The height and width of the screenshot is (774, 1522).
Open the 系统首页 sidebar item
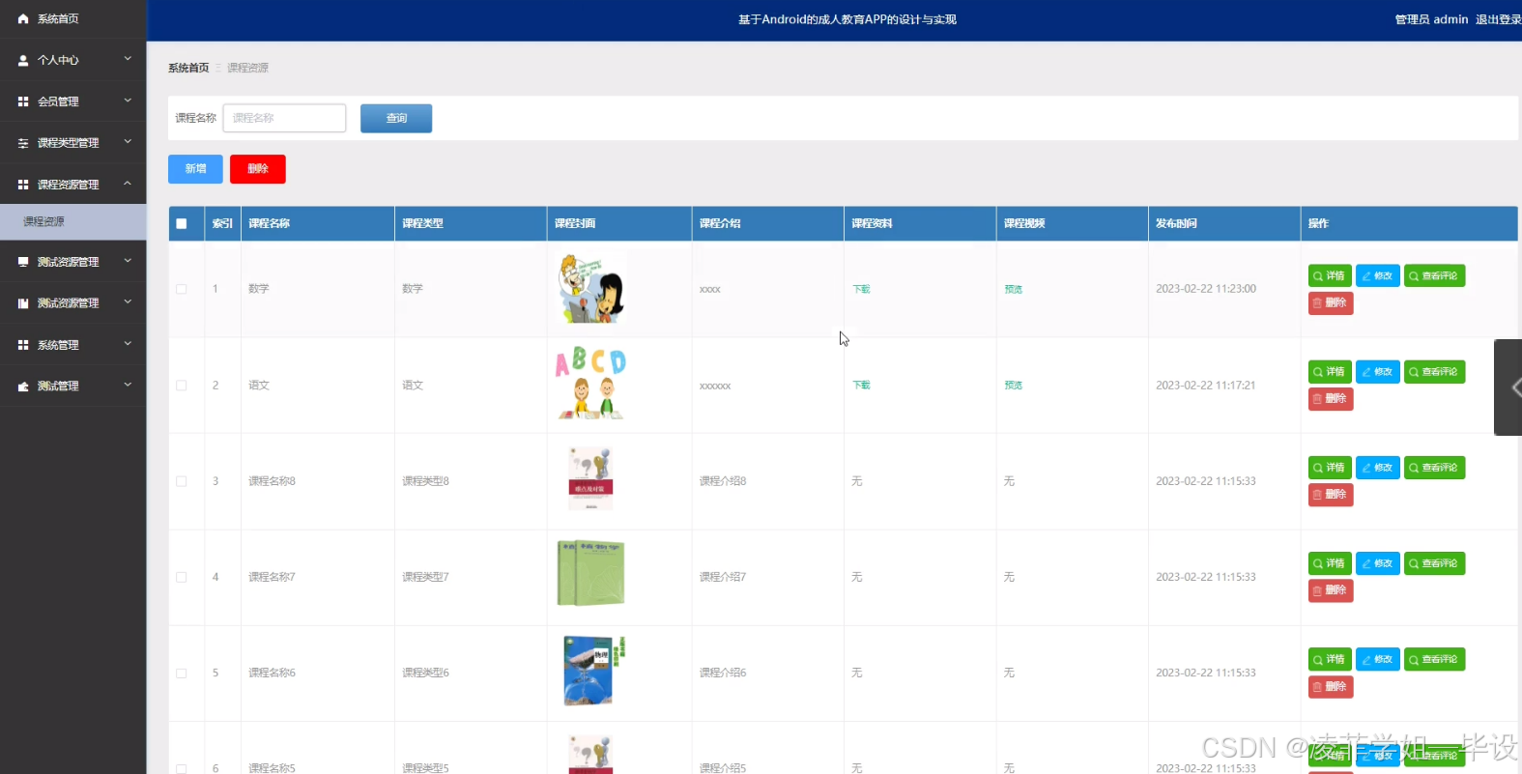pos(73,18)
